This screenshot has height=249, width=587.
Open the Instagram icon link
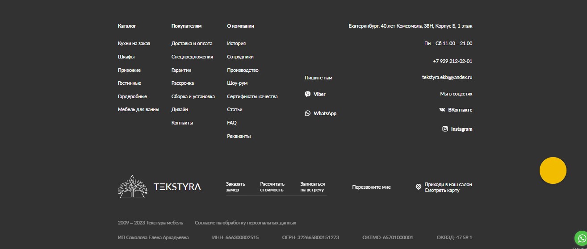coord(445,129)
